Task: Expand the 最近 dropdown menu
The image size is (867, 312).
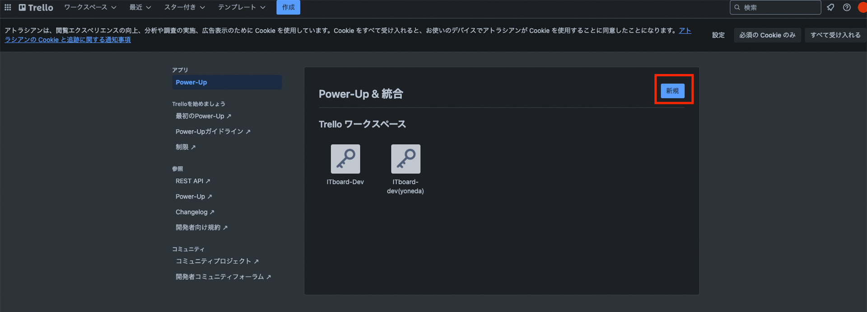Action: pyautogui.click(x=140, y=7)
